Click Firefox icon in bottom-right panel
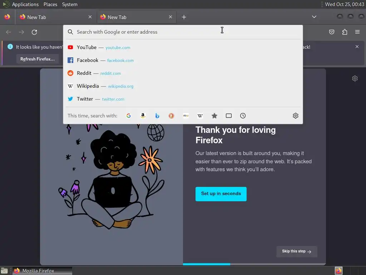Screen dimensions: 366x275 (x=338, y=271)
